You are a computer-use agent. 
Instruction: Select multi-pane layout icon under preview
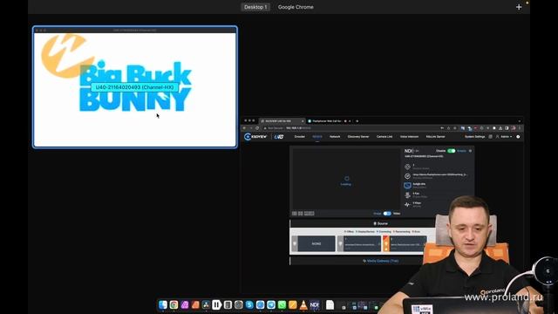[309, 214]
